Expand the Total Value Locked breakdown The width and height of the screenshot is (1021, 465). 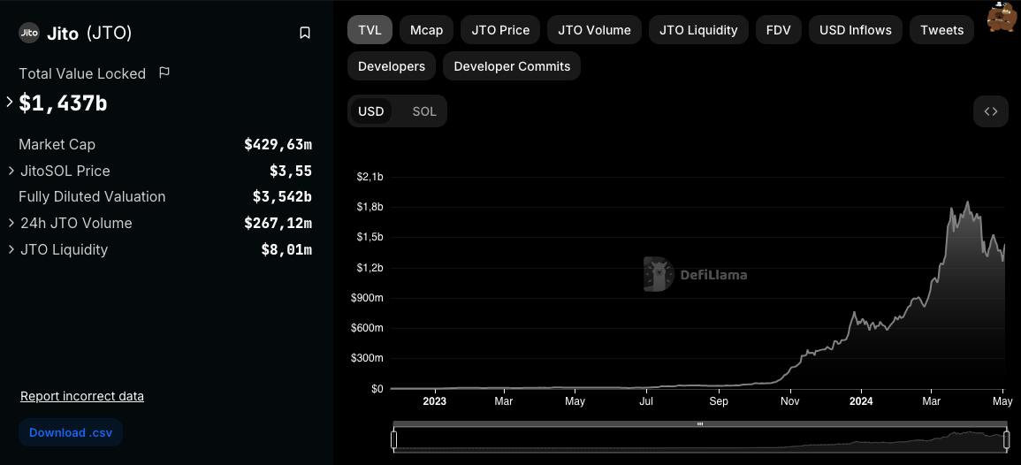10,103
